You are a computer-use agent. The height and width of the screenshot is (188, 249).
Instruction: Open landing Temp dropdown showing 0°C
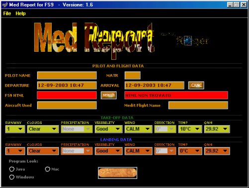[190, 151]
